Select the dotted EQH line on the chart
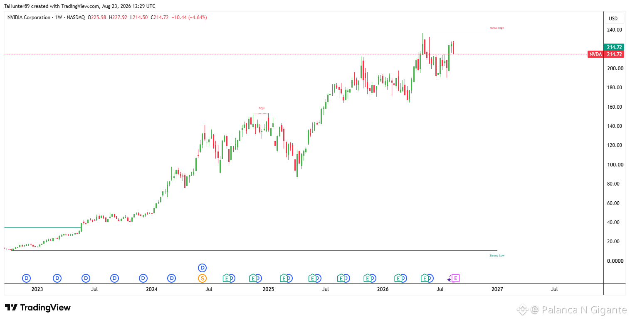The image size is (630, 320). [261, 114]
